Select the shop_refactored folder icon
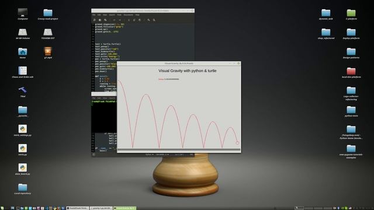This screenshot has width=374, height=210. pyautogui.click(x=326, y=33)
